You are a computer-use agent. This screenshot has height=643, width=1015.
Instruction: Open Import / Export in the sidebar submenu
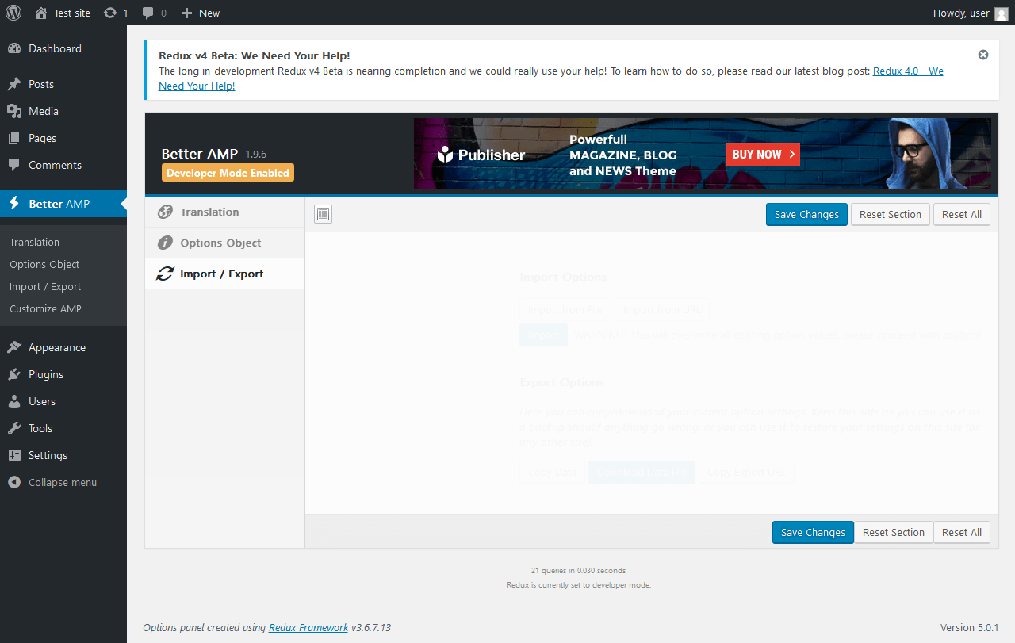pos(45,286)
